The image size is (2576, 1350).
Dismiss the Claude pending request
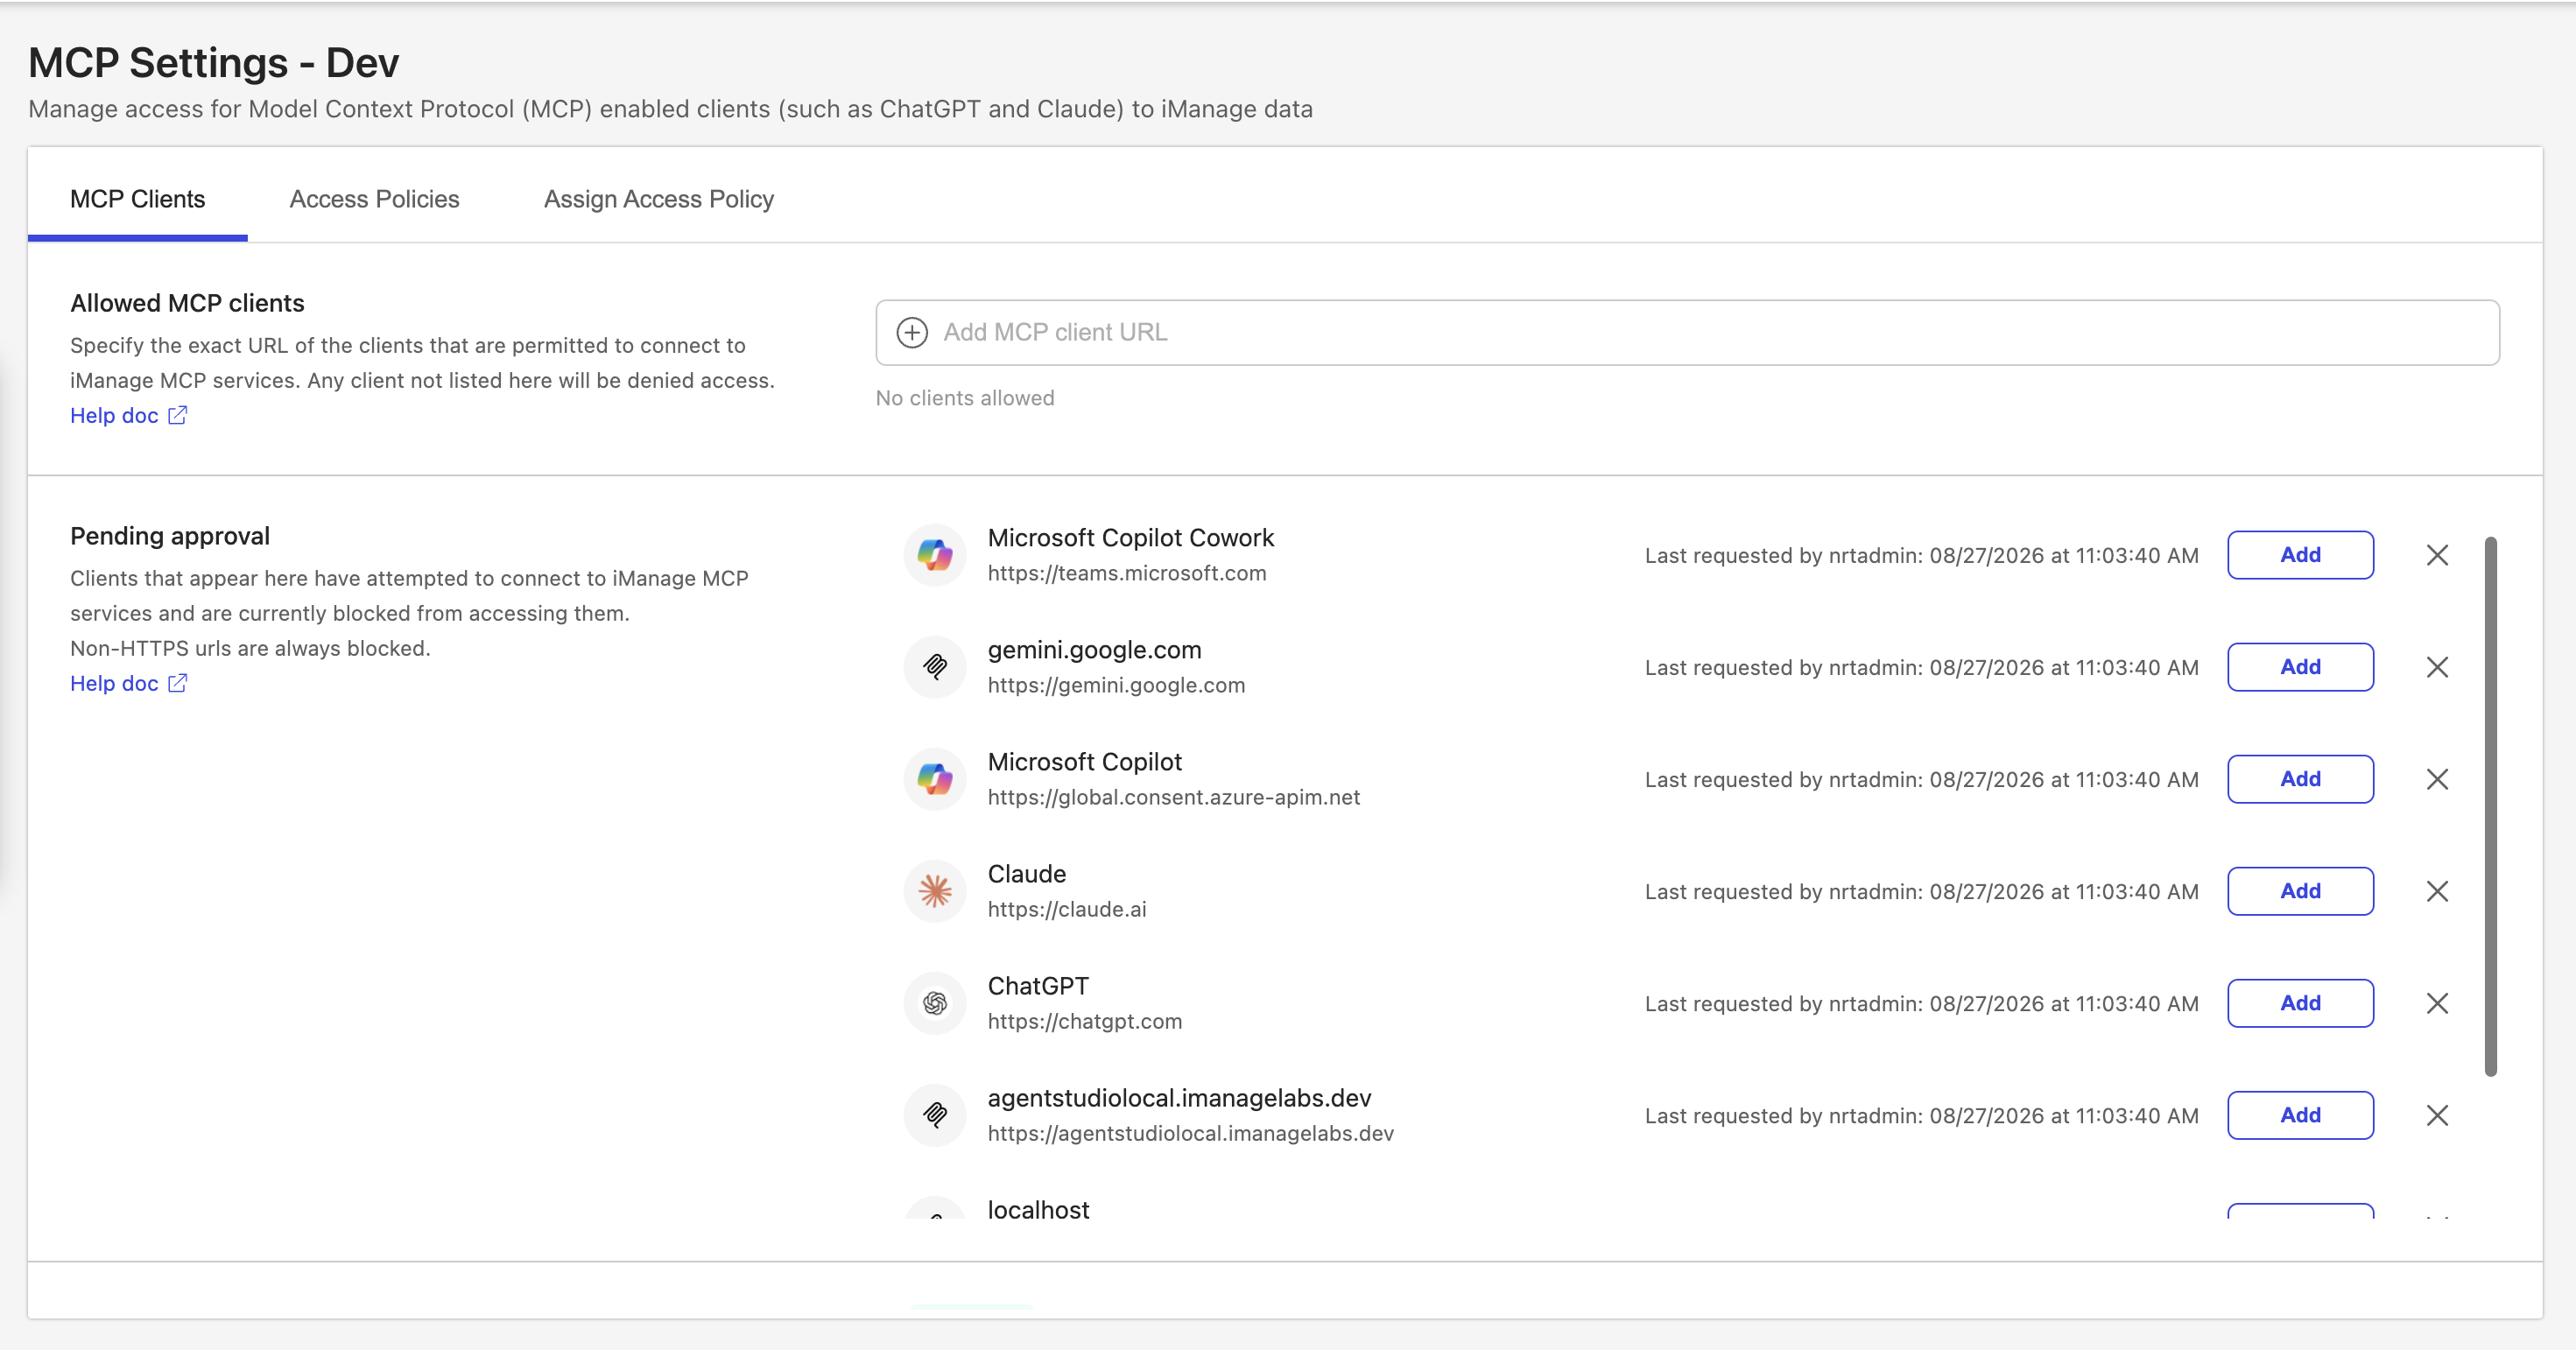click(2437, 891)
